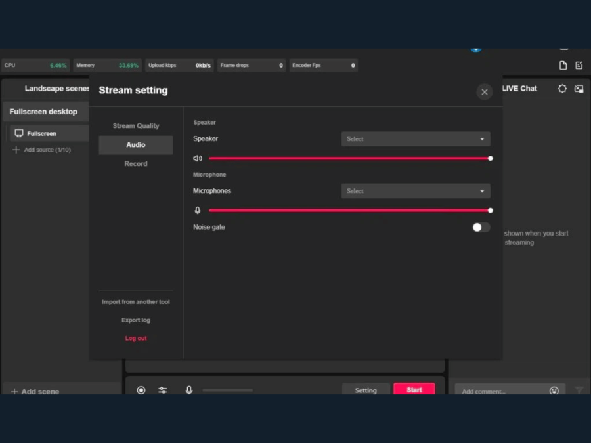Image resolution: width=591 pixels, height=443 pixels.
Task: Add a new scene
Action: [35, 391]
